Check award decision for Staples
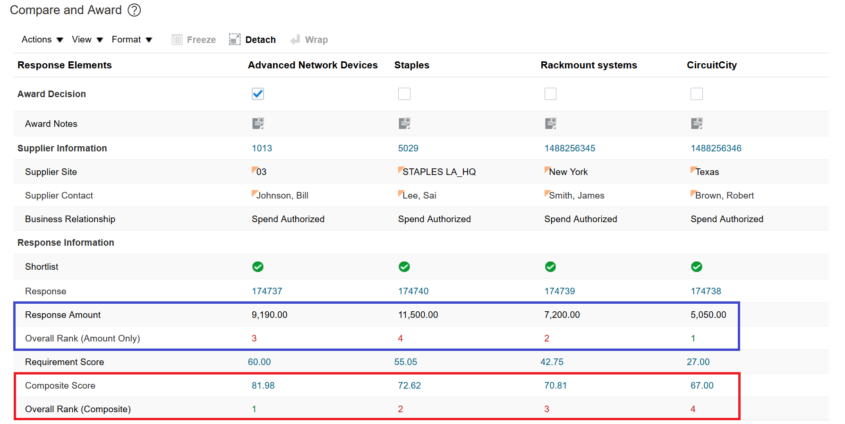This screenshot has height=424, width=845. coord(404,94)
